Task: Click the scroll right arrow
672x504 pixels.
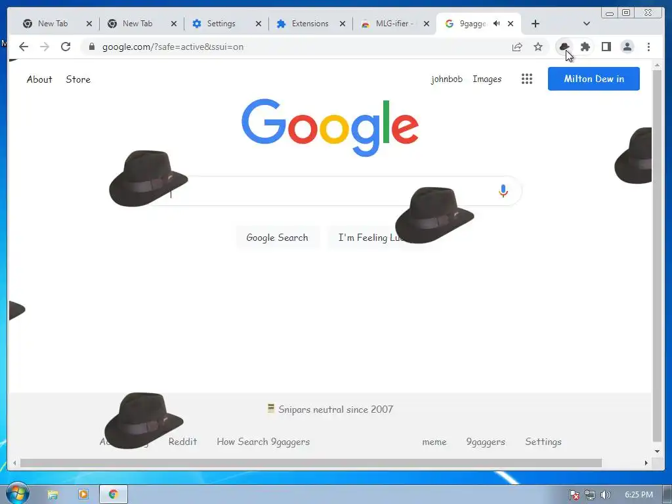Action: pyautogui.click(x=646, y=463)
